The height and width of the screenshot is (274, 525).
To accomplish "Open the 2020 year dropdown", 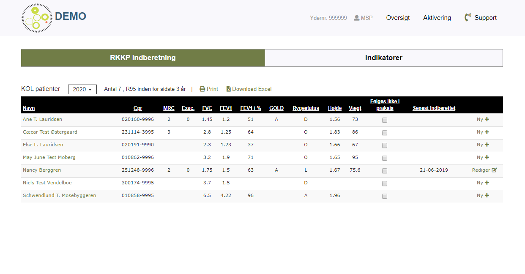I will pos(82,89).
